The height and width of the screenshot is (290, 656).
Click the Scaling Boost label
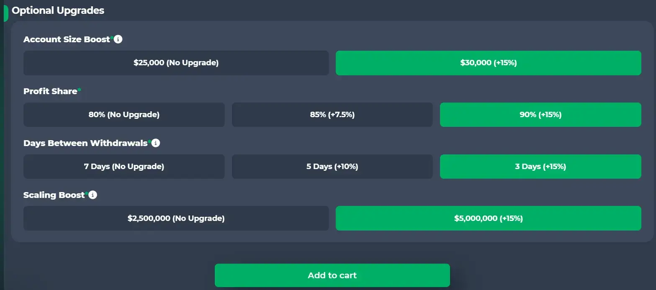54,195
